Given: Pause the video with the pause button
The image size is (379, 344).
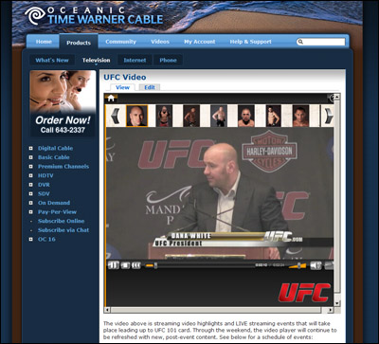Looking at the screenshot, I should 114,265.
